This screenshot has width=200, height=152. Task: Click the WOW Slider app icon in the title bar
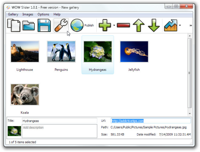pyautogui.click(x=8, y=8)
